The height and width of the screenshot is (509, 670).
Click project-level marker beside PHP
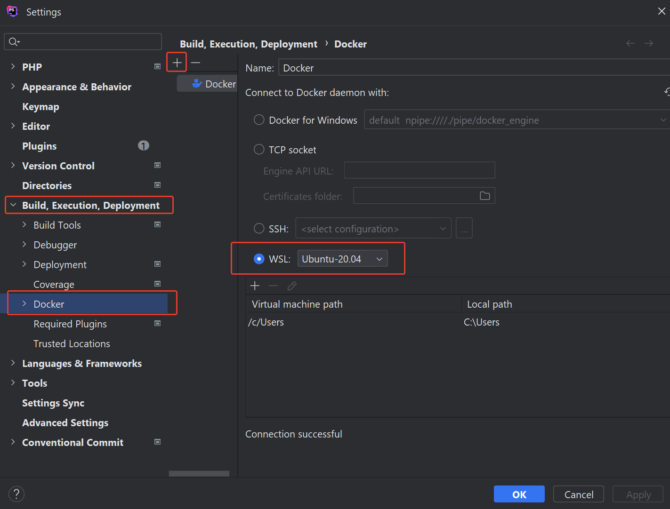158,67
